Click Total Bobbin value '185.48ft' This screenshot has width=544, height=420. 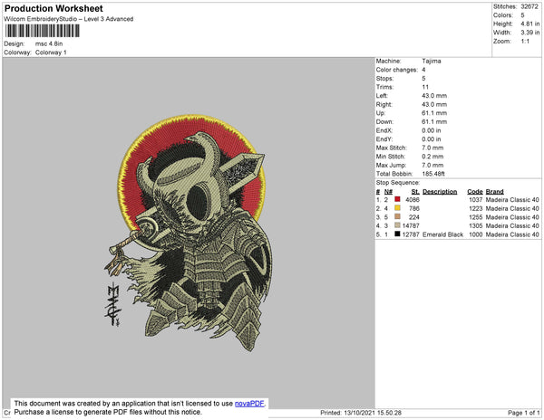pos(433,174)
